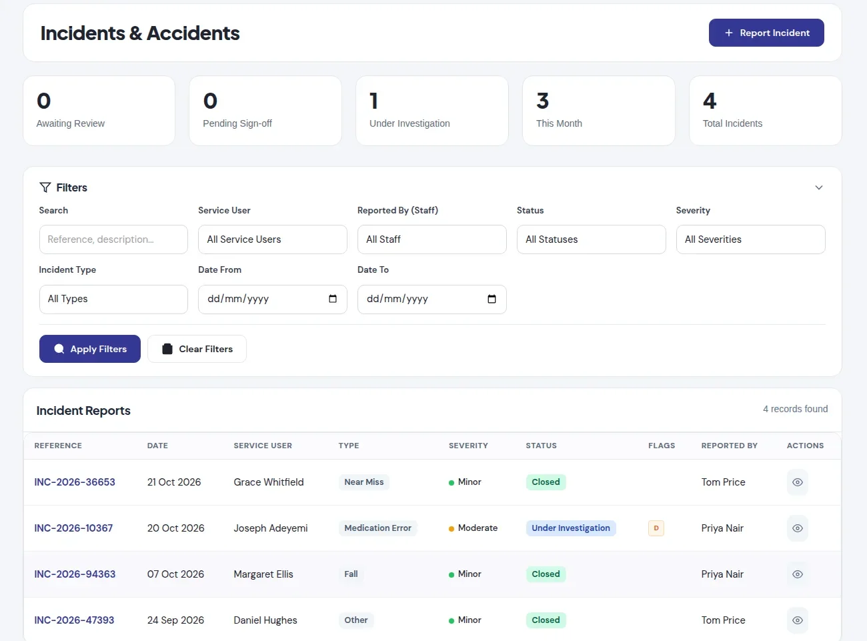Select the This Month summary card
The width and height of the screenshot is (867, 641).
pos(599,111)
